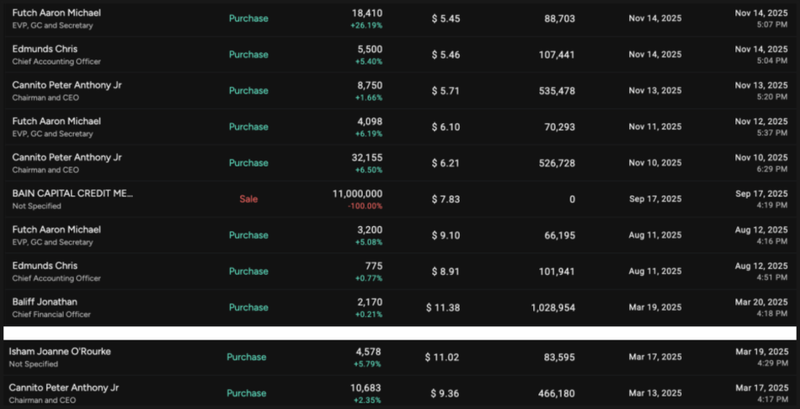Open the BAIN CAPITAL CREDIT ME... insider entry
800x409 pixels.
[72, 193]
